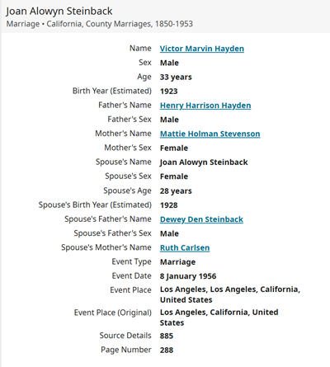
Task: Click the Event Date value 8 January 1956
Action: [188, 276]
